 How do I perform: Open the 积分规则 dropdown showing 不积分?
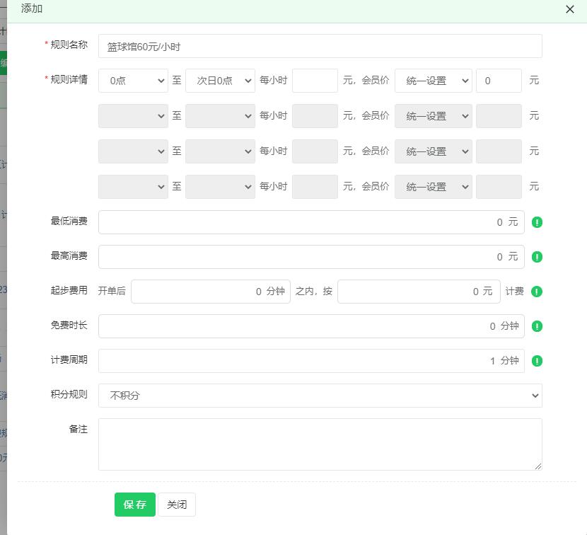coord(320,395)
